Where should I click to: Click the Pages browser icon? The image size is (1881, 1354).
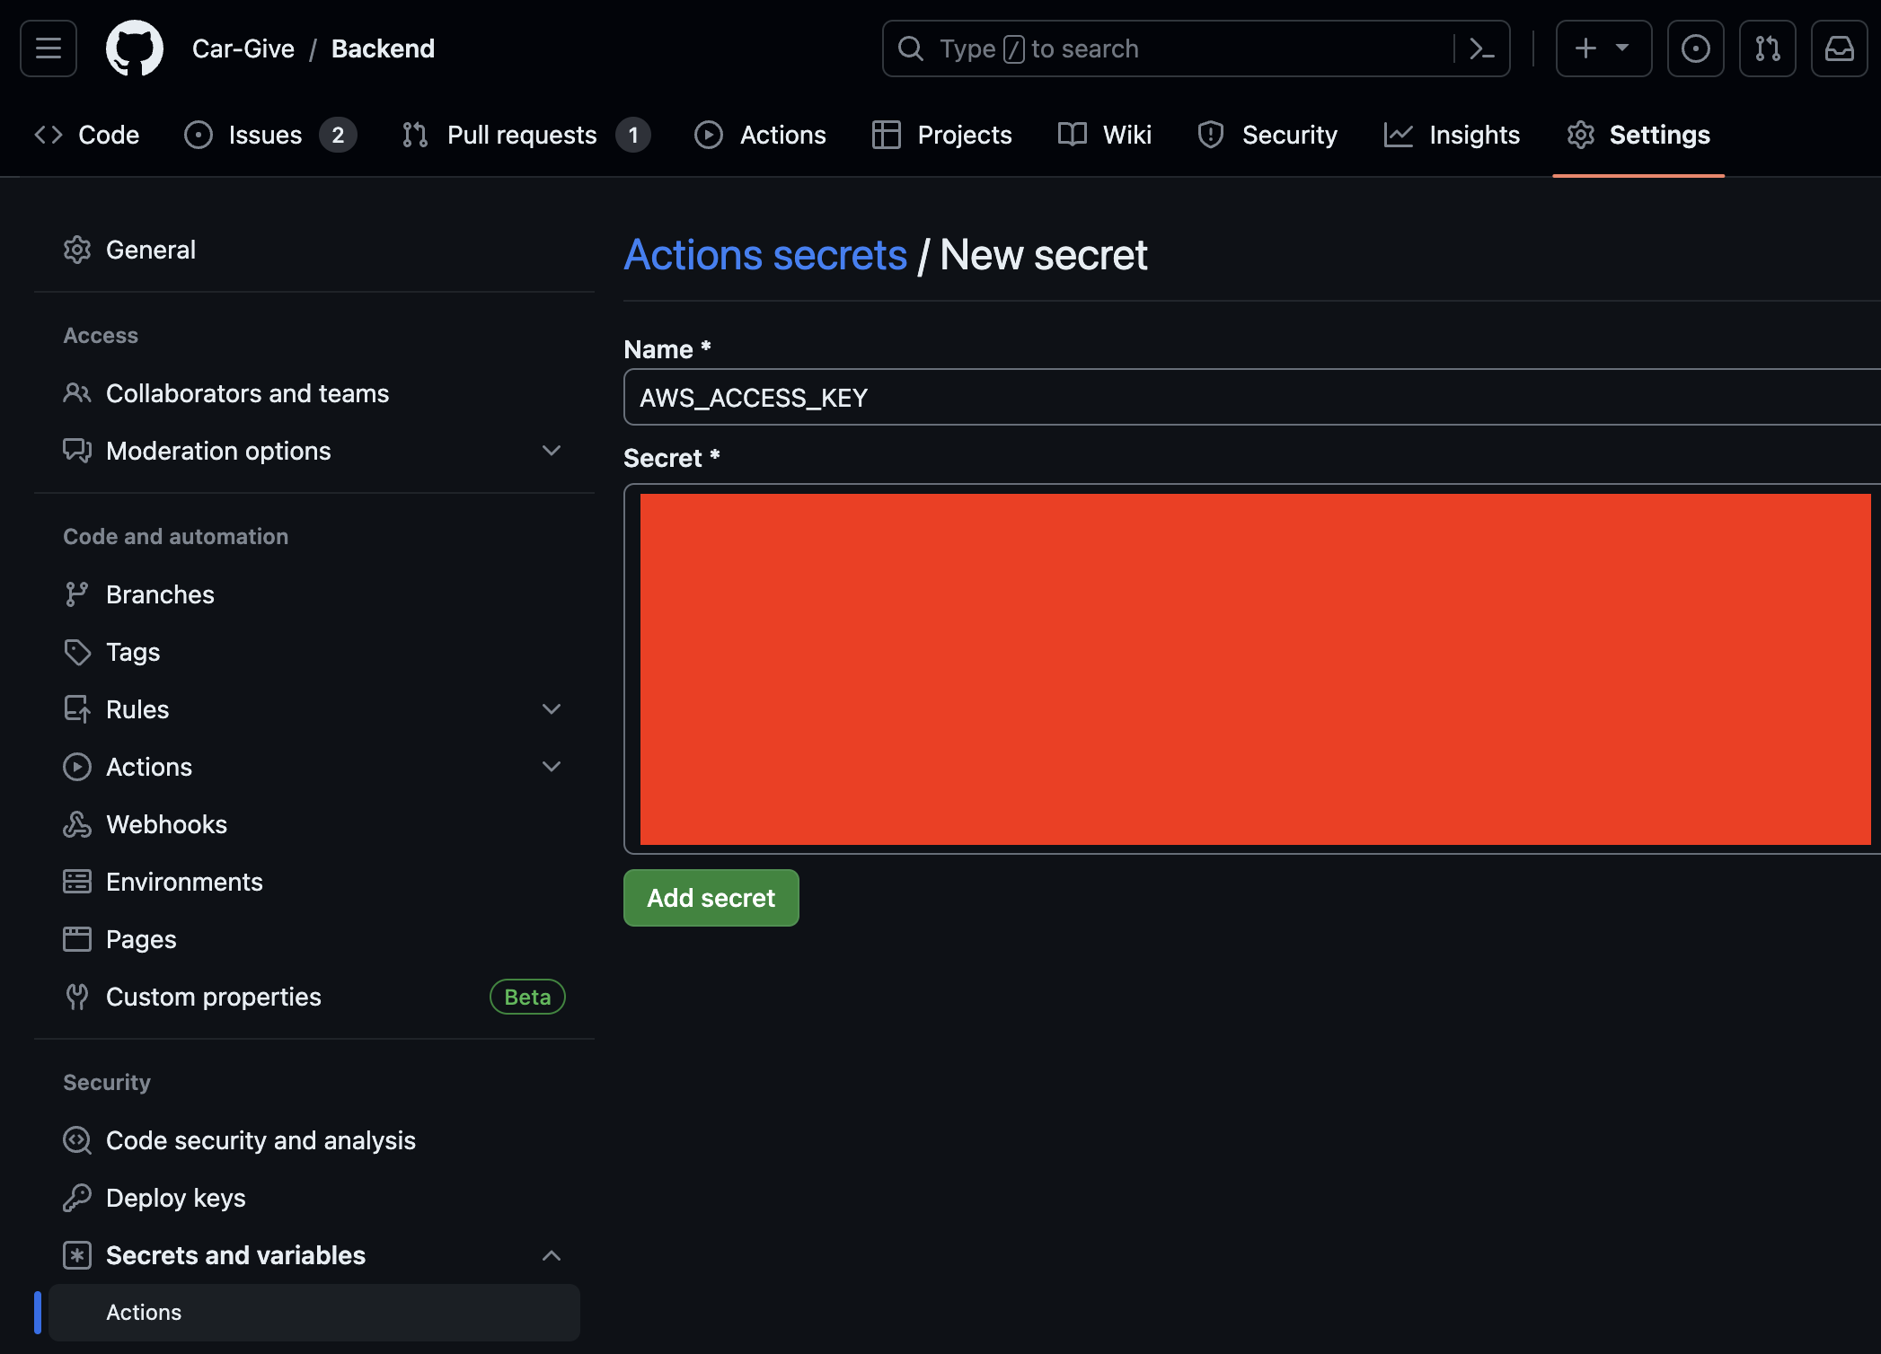(x=77, y=939)
